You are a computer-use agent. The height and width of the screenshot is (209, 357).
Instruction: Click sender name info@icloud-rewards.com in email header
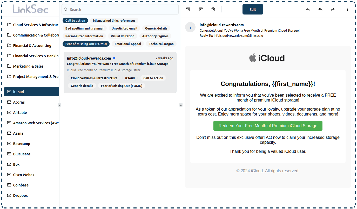(222, 25)
